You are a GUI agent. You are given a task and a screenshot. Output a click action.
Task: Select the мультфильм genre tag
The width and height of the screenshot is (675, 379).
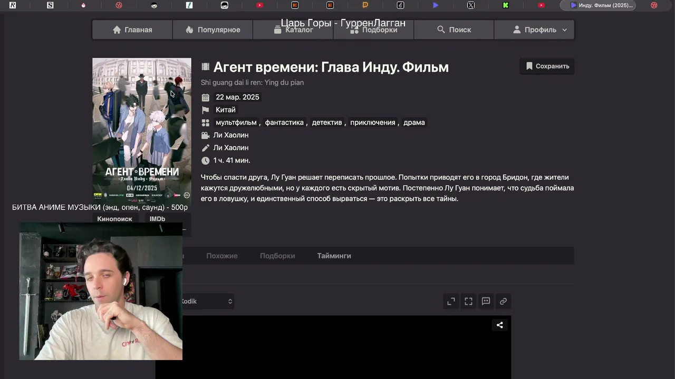coord(236,123)
